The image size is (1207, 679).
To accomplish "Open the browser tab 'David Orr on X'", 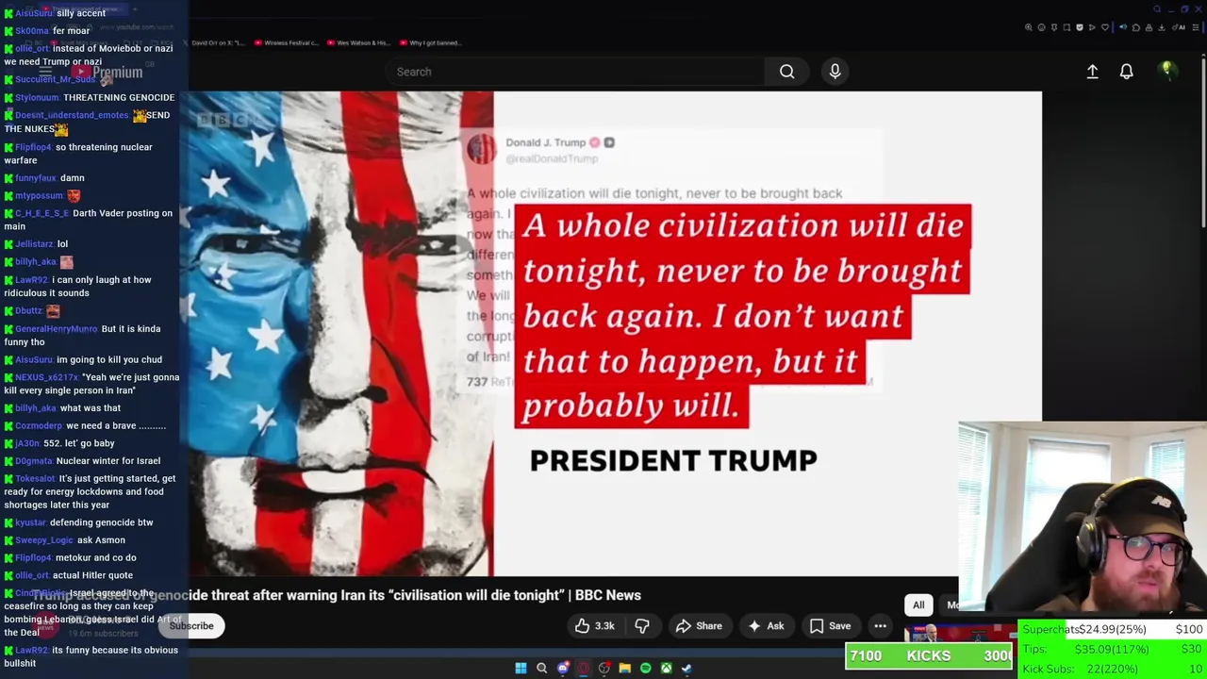I will [x=213, y=42].
